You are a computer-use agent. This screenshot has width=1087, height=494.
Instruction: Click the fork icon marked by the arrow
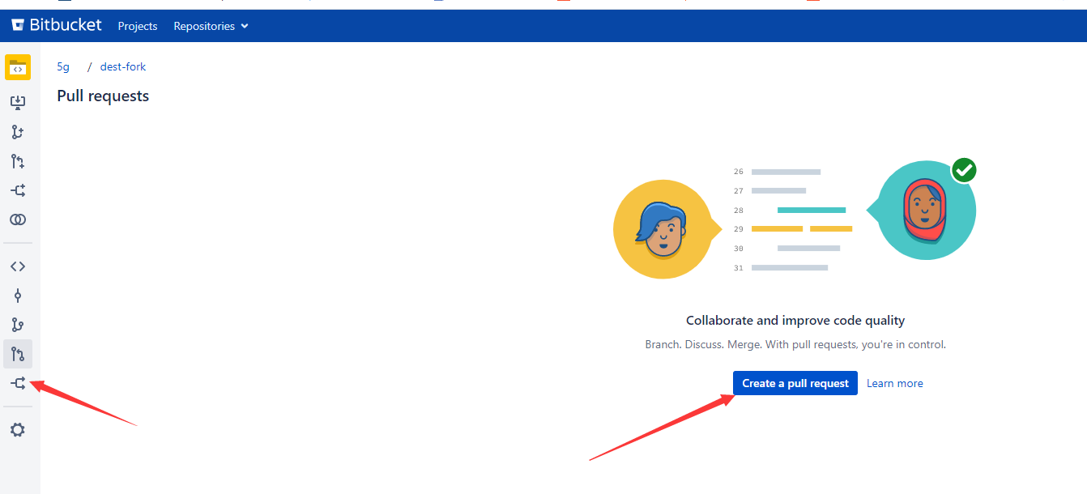click(x=18, y=382)
